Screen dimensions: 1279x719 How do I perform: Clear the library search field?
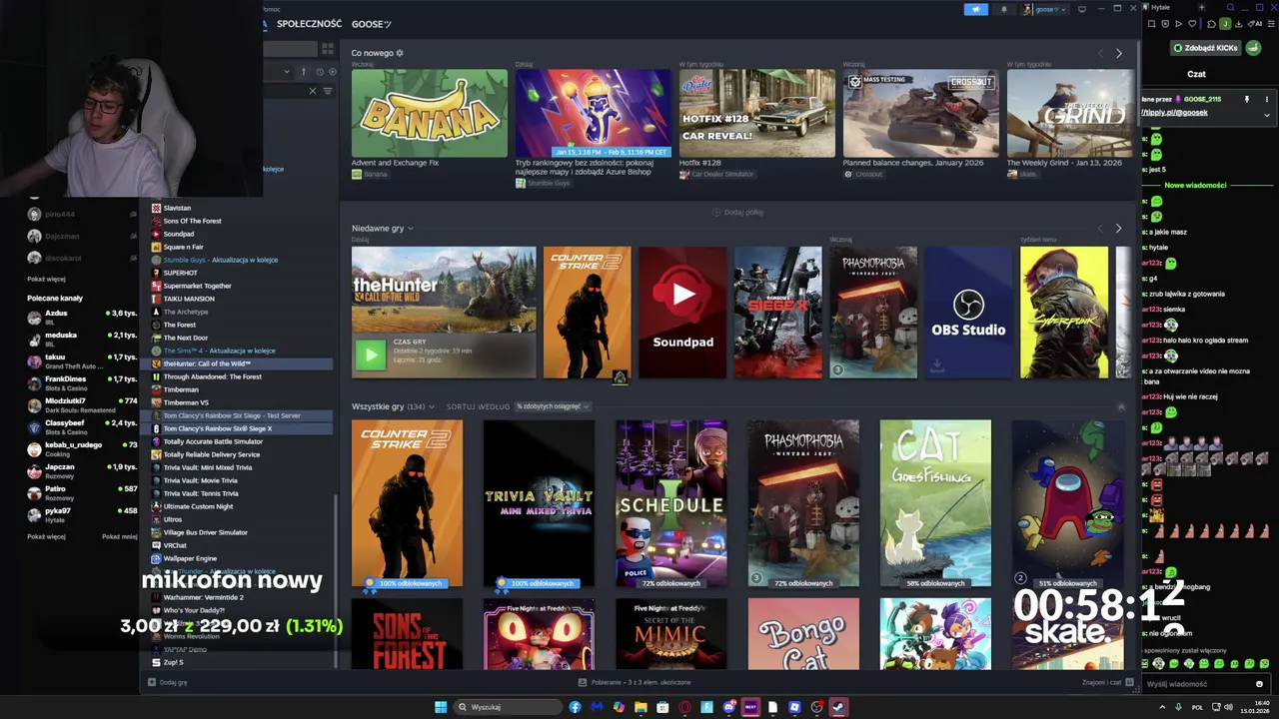[313, 91]
